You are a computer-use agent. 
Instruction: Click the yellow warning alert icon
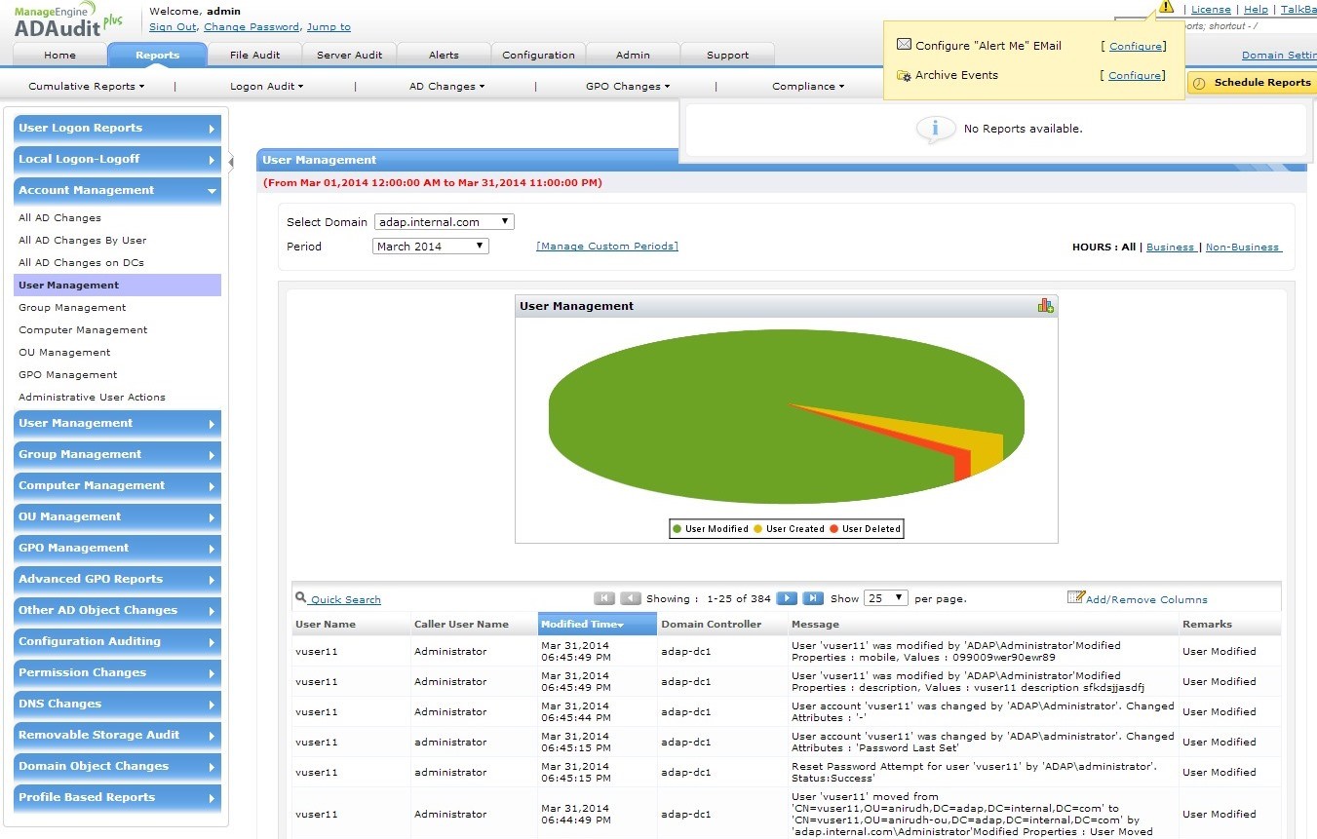1166,7
